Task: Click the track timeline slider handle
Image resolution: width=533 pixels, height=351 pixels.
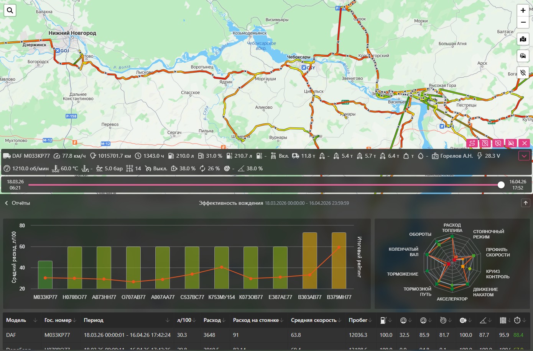Action: 501,185
